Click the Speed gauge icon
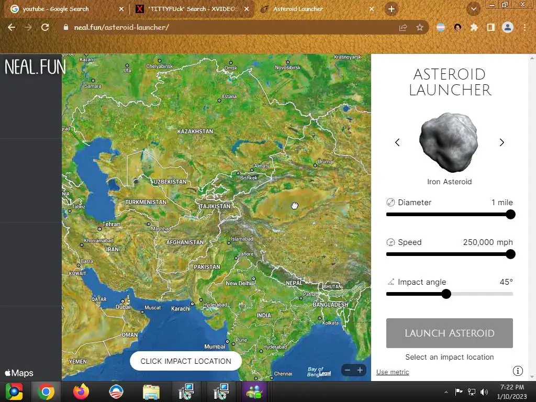Viewport: 536px width, 402px height. pos(390,242)
